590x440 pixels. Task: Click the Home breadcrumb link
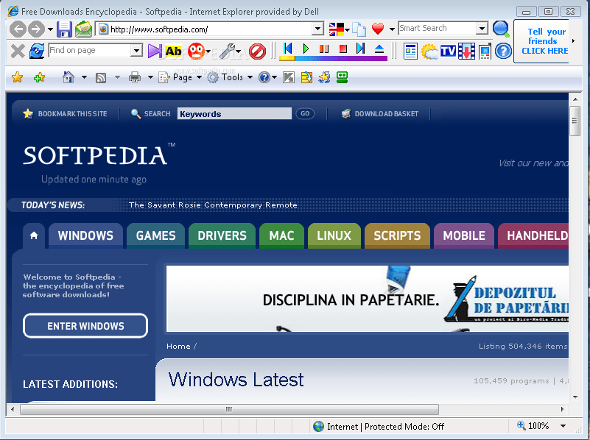click(x=178, y=346)
